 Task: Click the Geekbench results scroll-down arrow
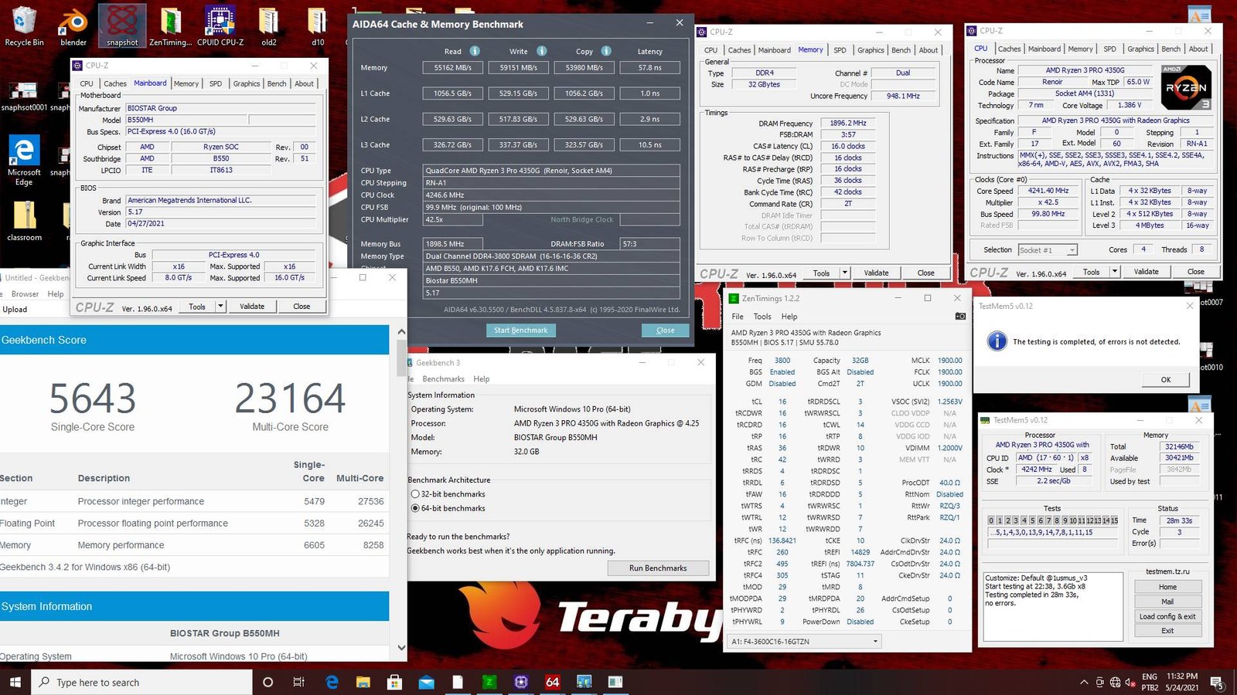[401, 647]
